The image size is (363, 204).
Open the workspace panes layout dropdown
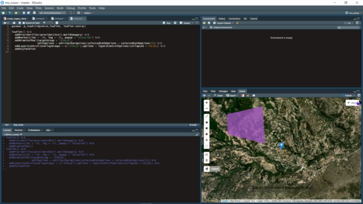(x=79, y=13)
